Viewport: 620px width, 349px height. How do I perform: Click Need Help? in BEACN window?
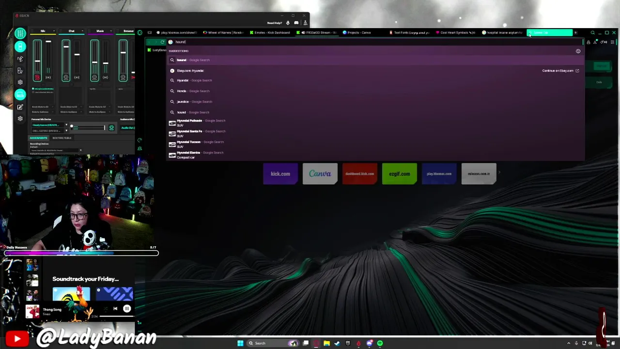[x=274, y=23]
